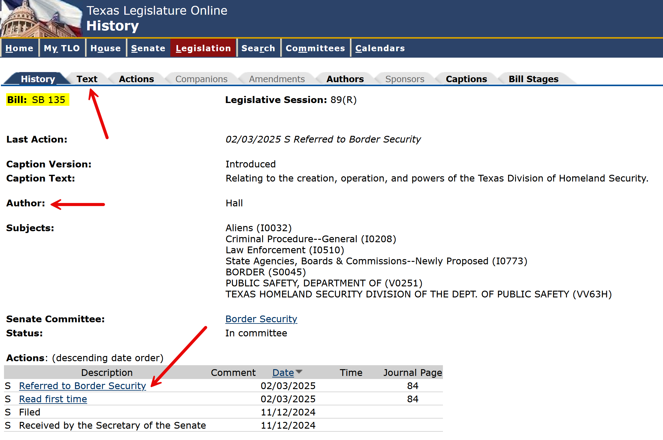Switch to the Text tab

coord(87,79)
